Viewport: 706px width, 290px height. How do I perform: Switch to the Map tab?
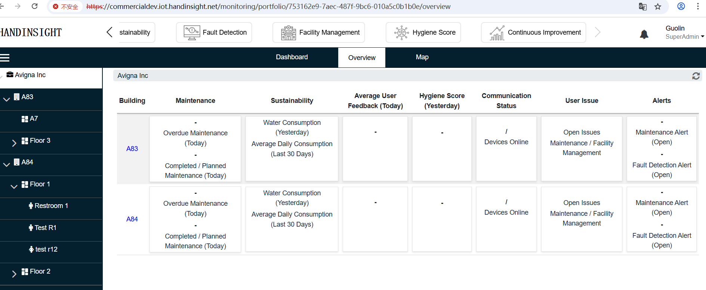click(x=422, y=57)
